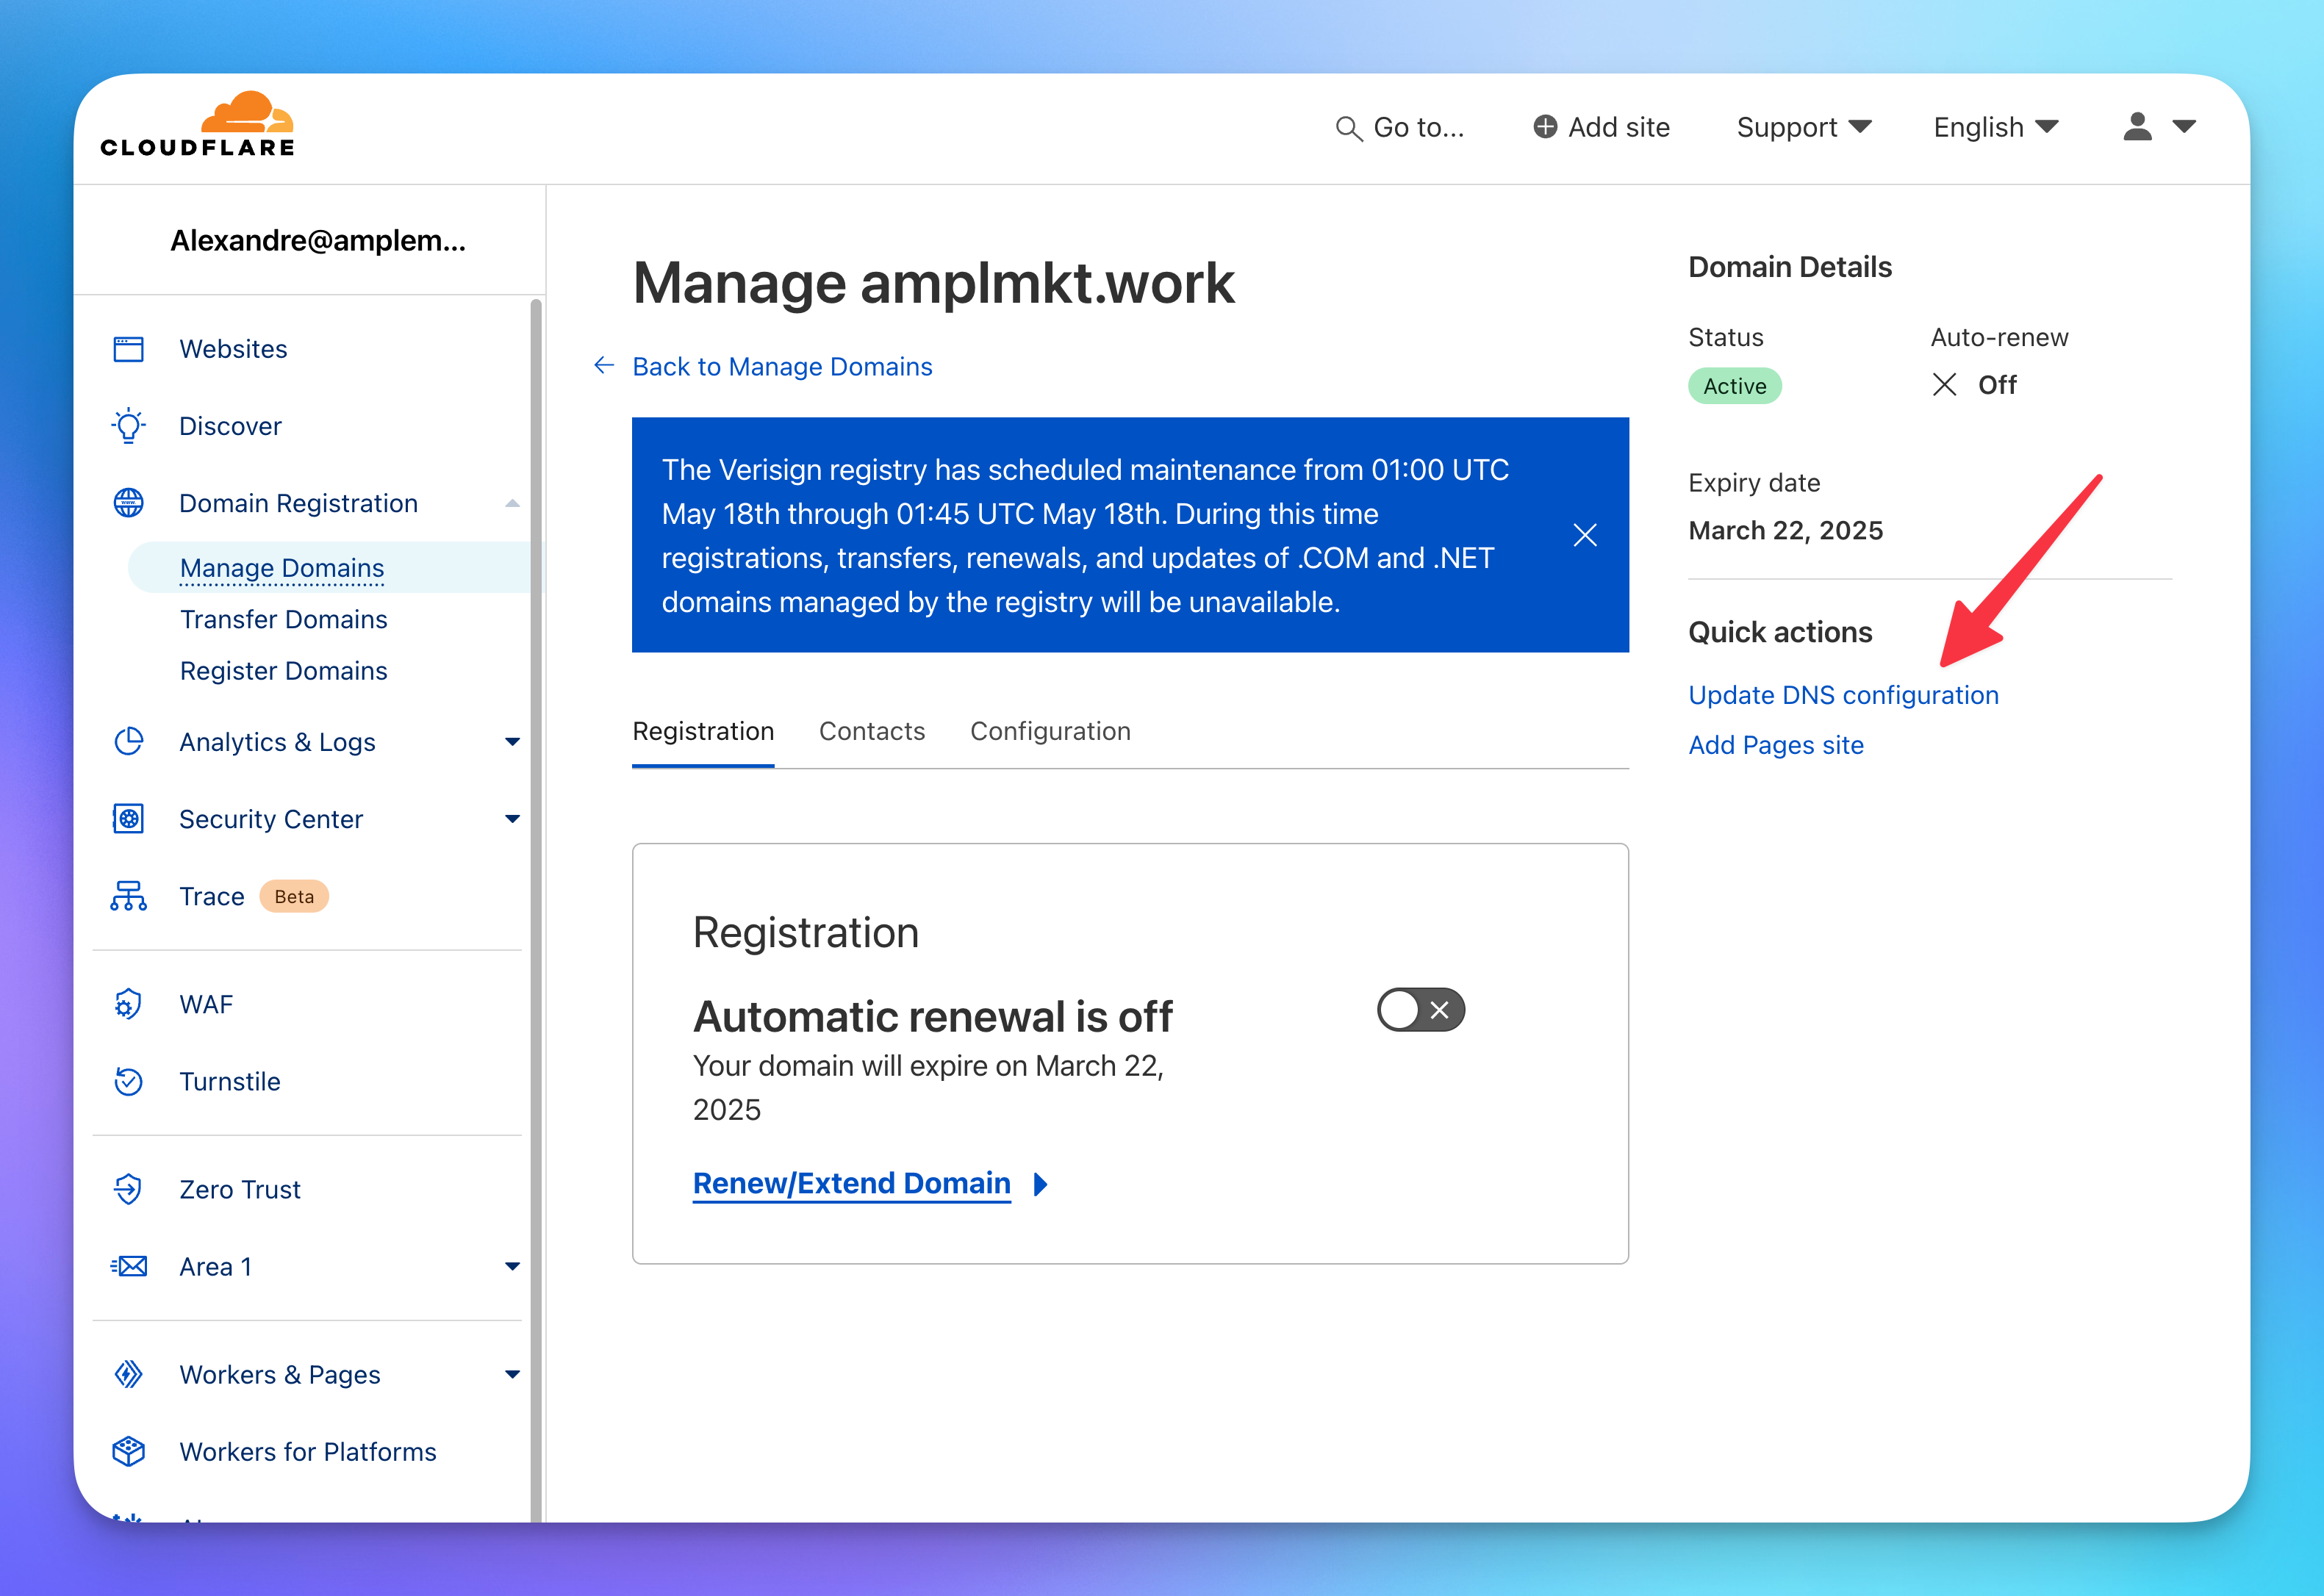Expand Analytics & Logs menu
This screenshot has width=2324, height=1596.
pyautogui.click(x=512, y=742)
